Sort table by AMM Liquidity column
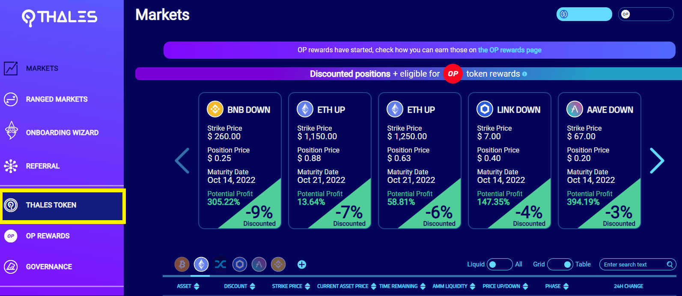 pyautogui.click(x=454, y=286)
